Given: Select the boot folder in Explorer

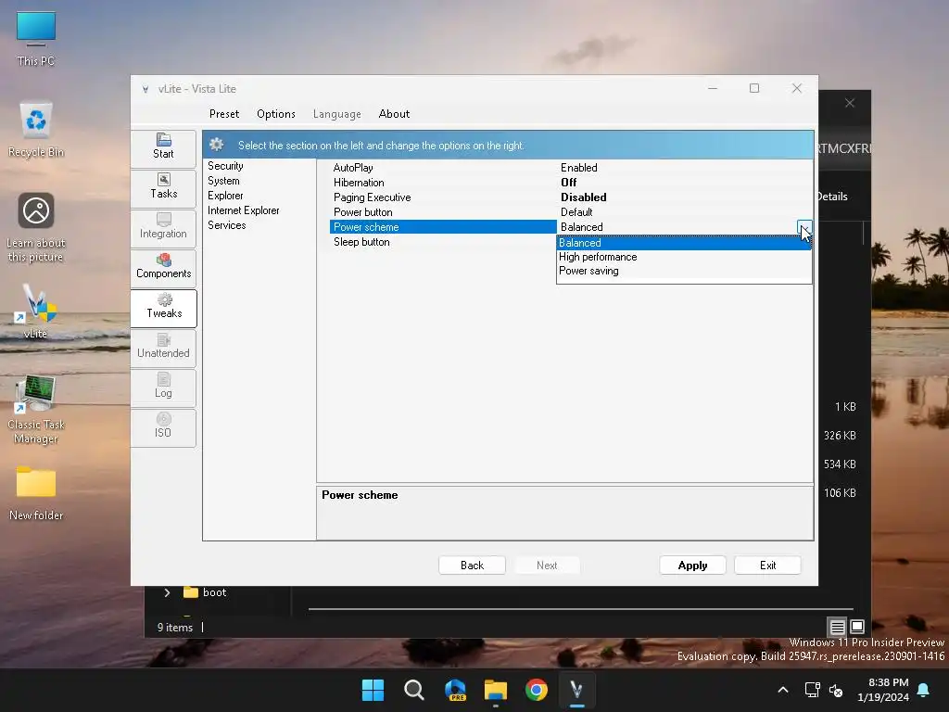Looking at the screenshot, I should pos(205,592).
